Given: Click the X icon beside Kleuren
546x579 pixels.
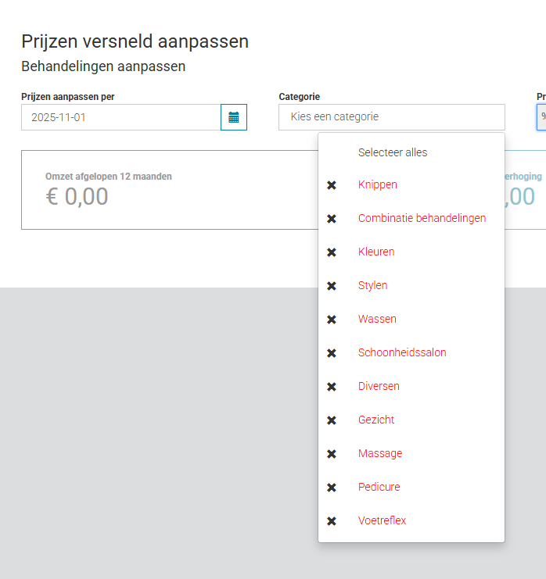Looking at the screenshot, I should tap(332, 252).
